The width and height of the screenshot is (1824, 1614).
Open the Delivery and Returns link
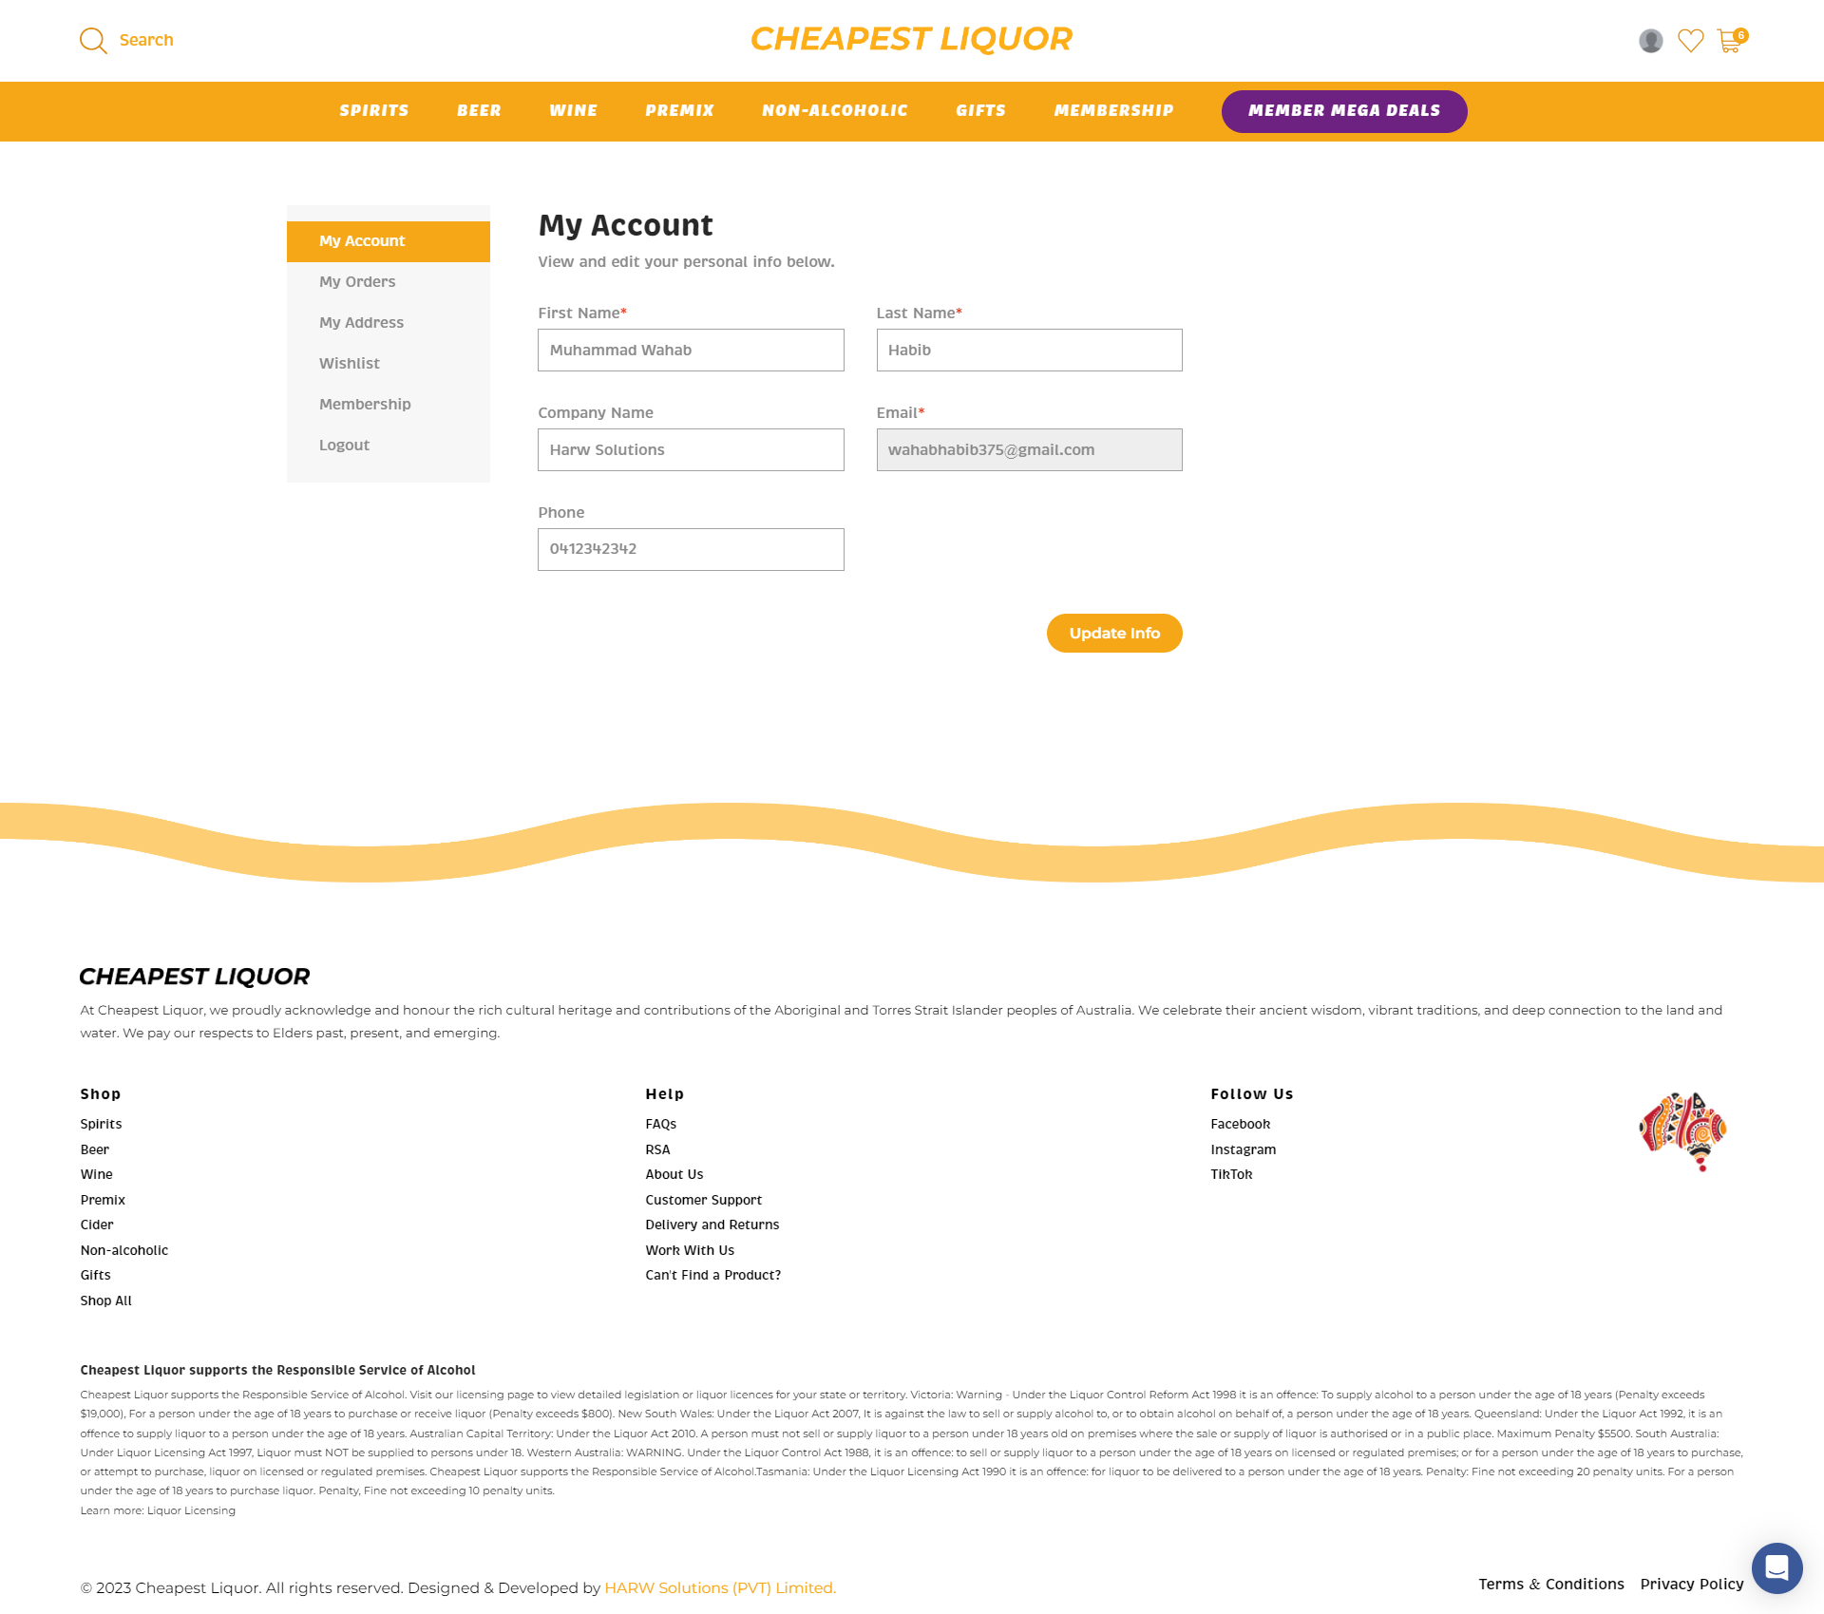pyautogui.click(x=712, y=1225)
